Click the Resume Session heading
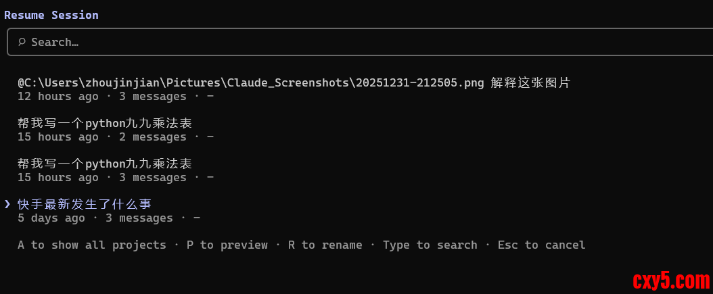This screenshot has width=713, height=294. (x=51, y=15)
